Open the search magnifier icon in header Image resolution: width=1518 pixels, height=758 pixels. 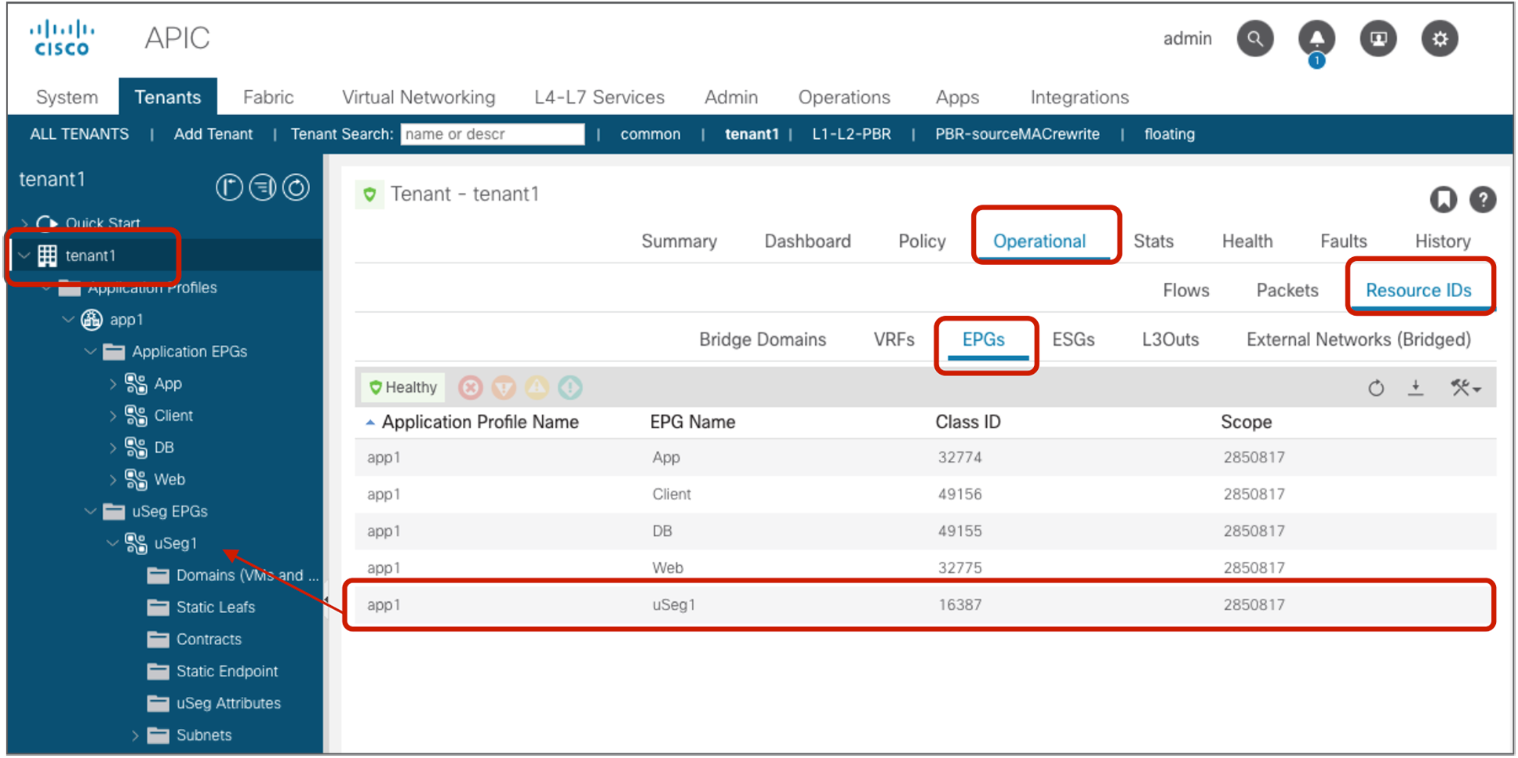pos(1254,38)
